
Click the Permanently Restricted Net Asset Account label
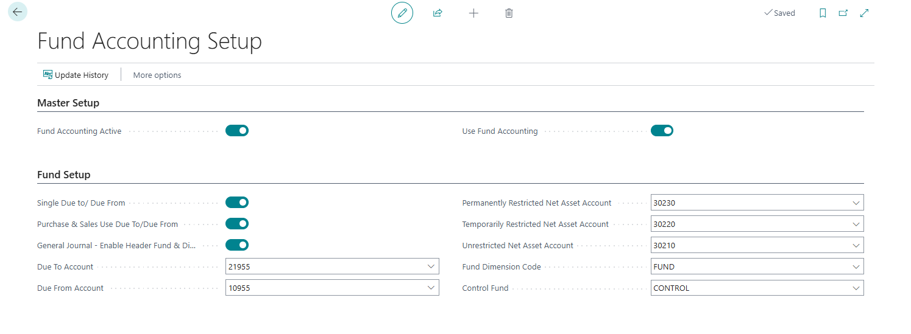537,203
